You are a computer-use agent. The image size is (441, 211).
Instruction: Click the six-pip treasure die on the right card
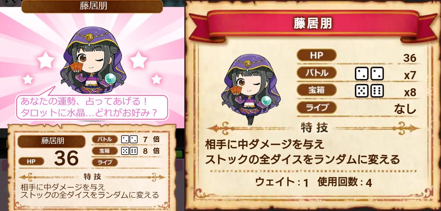[377, 91]
